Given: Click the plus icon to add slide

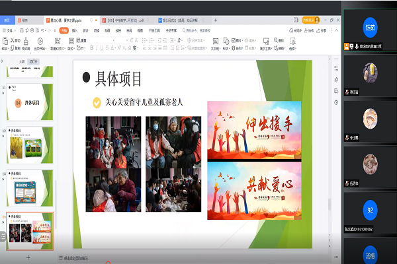Looking at the screenshot, I should 28,257.
